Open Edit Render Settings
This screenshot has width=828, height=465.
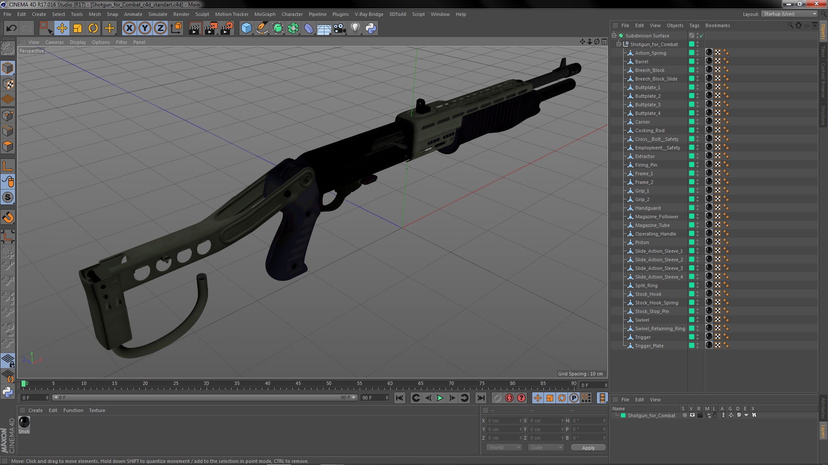click(x=227, y=28)
